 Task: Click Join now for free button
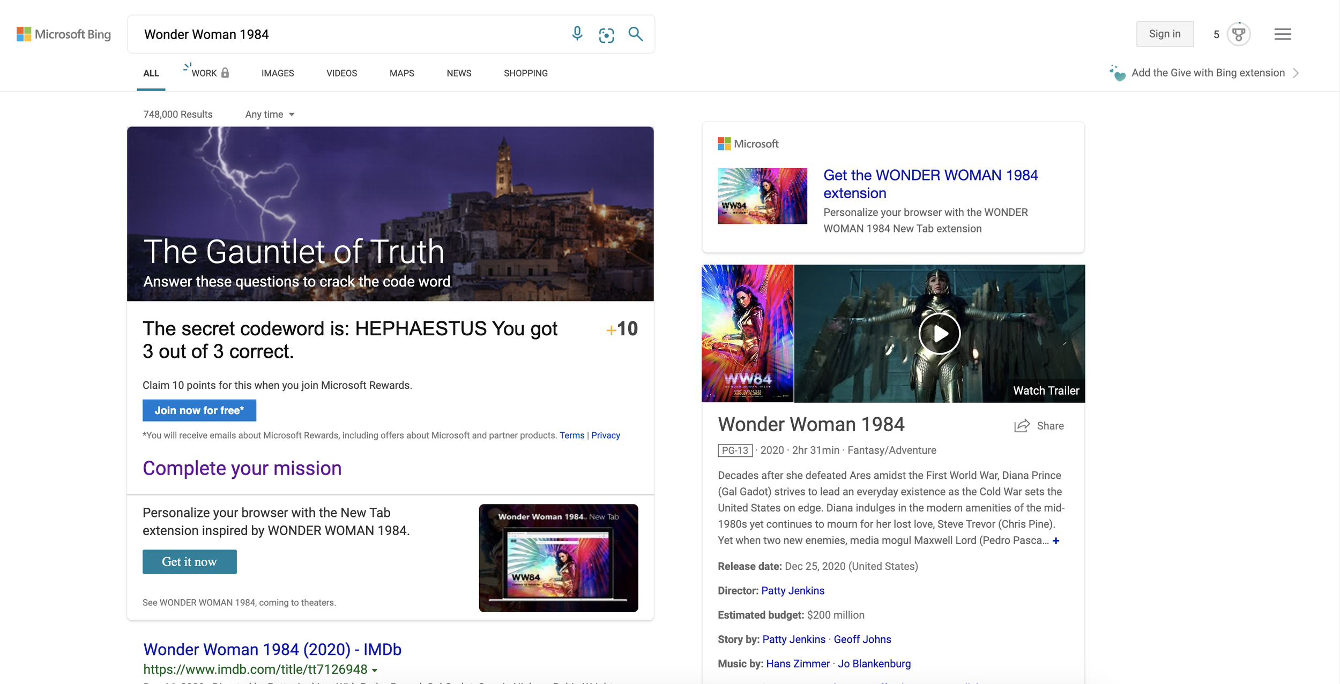coord(199,410)
